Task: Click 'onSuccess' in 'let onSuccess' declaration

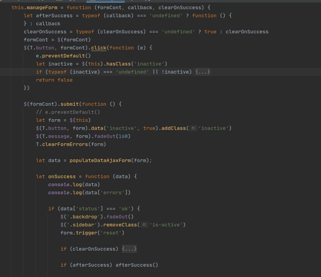Action: coord(62,177)
